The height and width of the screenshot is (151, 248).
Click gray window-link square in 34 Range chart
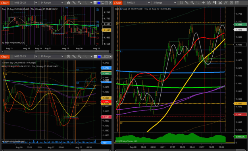(95, 3)
